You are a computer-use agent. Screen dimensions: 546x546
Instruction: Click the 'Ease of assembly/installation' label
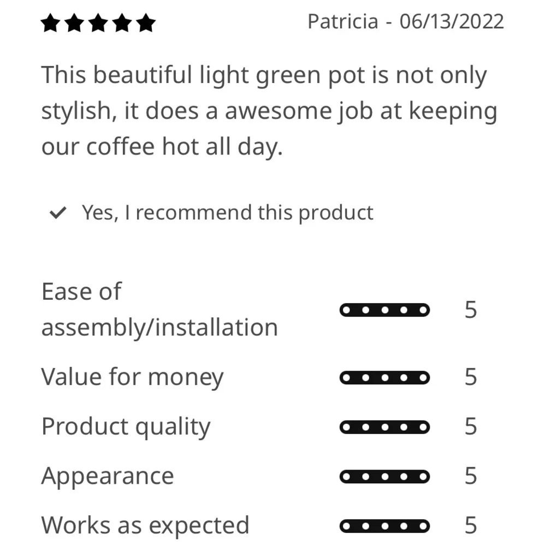(159, 309)
